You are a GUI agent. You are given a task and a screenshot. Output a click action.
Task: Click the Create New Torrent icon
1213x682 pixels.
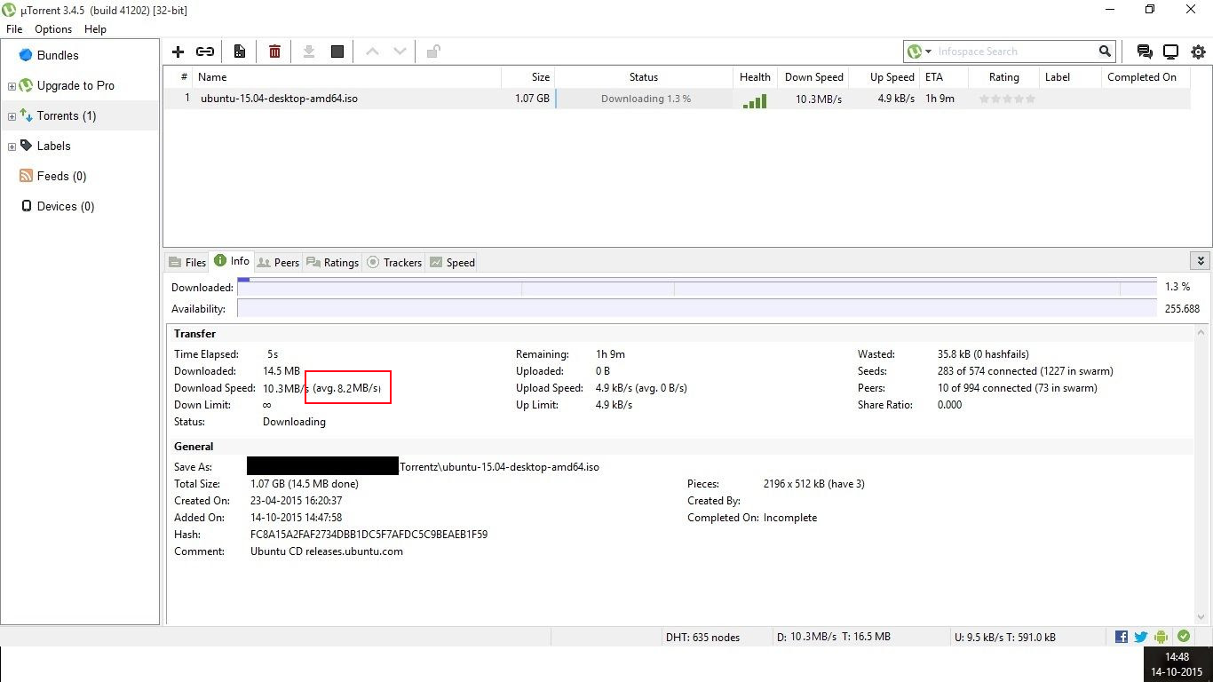[x=239, y=52]
